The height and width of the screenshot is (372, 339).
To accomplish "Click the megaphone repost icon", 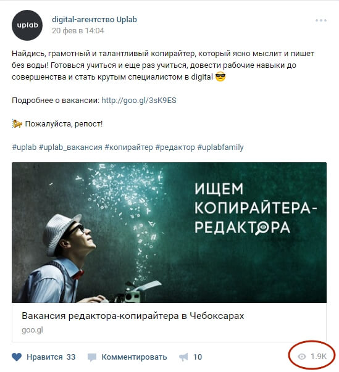I will point(183,357).
